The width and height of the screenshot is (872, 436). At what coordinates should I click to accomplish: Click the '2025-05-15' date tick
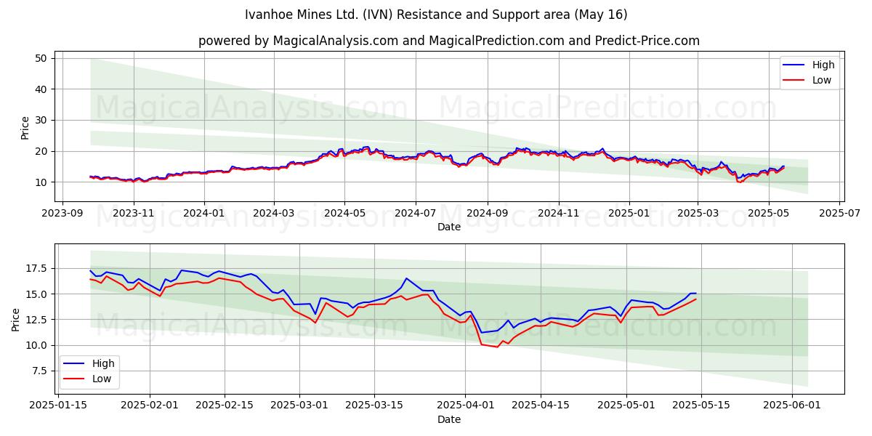tap(701, 405)
